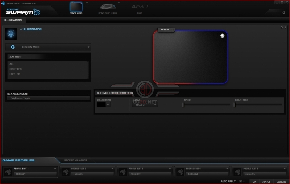
Task: Toggle the Auto Apply checkbox
Action: click(241, 181)
